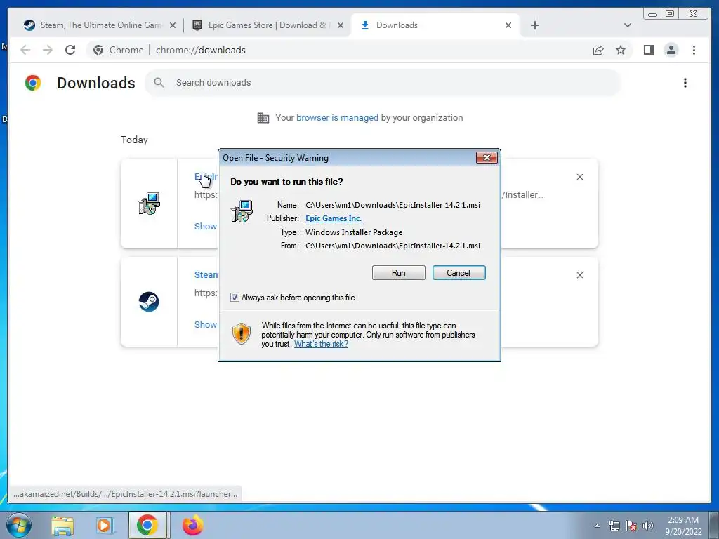Go forward with the browser forward arrow
This screenshot has height=539, width=719.
point(48,50)
